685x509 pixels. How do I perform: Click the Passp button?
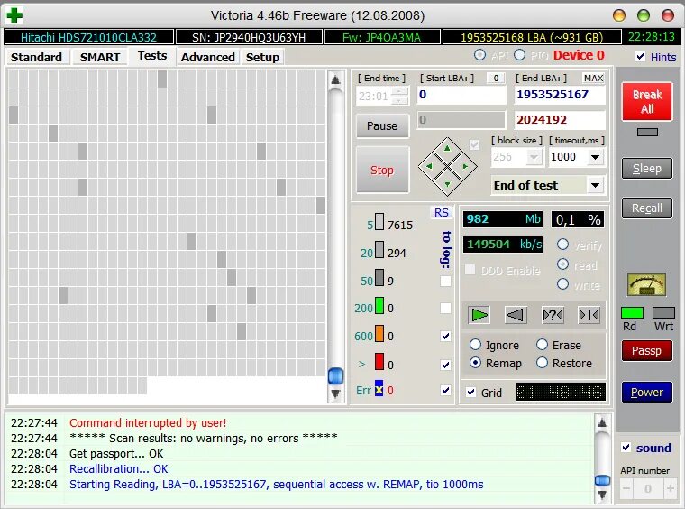[x=646, y=351]
